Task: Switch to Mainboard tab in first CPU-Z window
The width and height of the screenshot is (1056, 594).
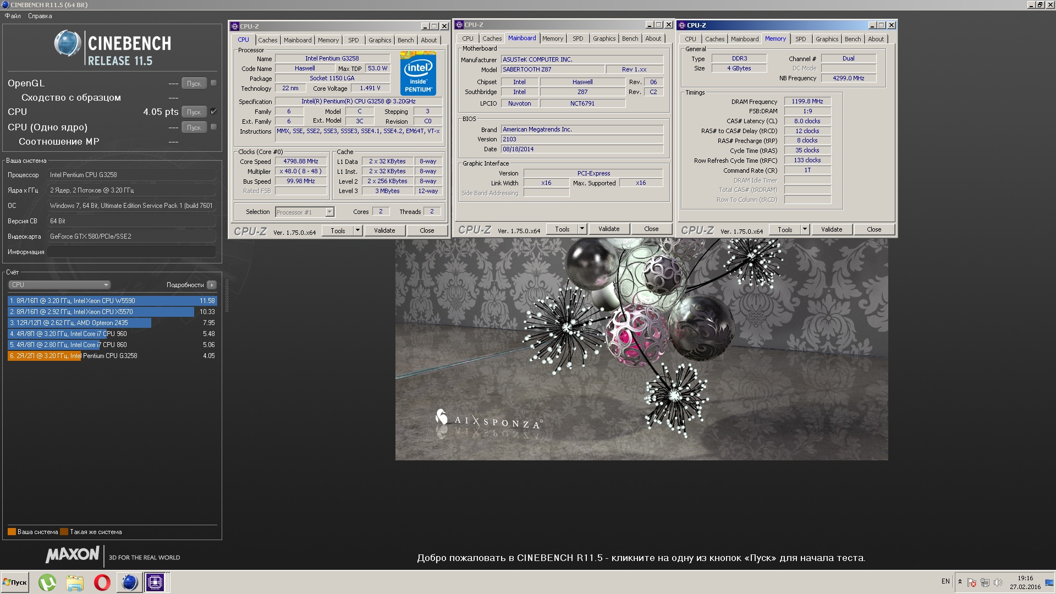Action: (x=298, y=40)
